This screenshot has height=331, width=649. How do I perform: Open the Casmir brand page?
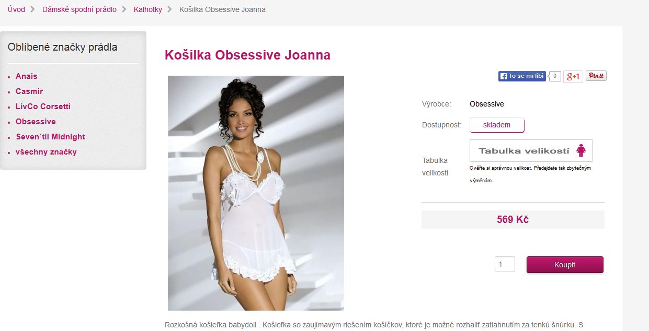(x=29, y=91)
